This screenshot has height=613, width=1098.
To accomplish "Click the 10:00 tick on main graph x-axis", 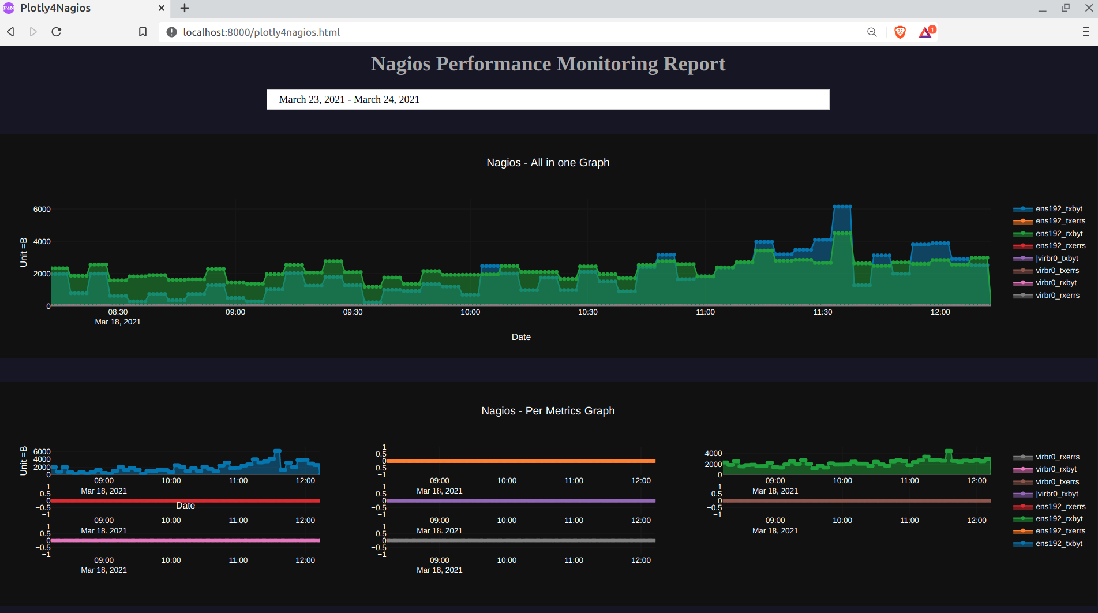I will click(470, 312).
